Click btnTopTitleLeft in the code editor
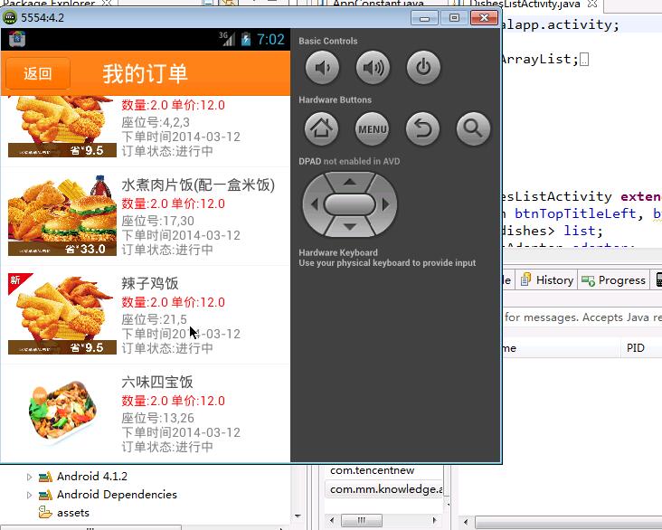The width and height of the screenshot is (662, 530). [x=575, y=213]
